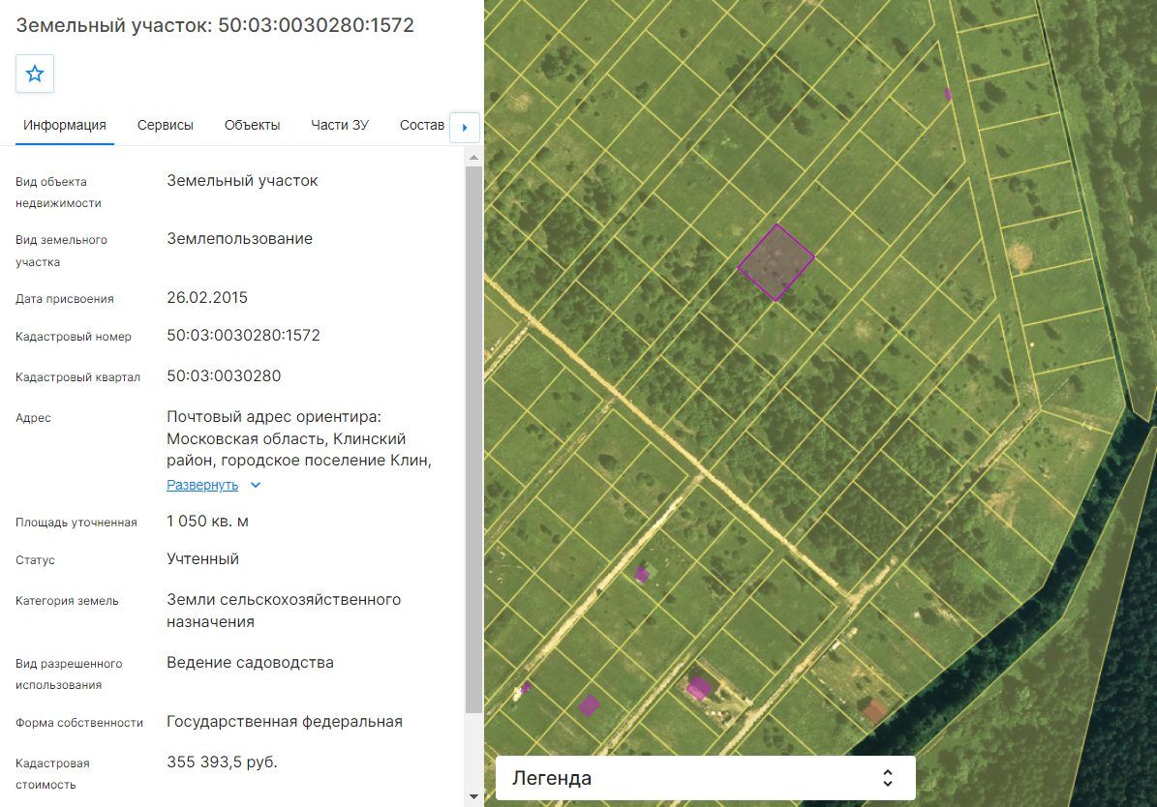This screenshot has height=807, width=1157.
Task: Click the date 26.02.2015
Action: tap(207, 297)
